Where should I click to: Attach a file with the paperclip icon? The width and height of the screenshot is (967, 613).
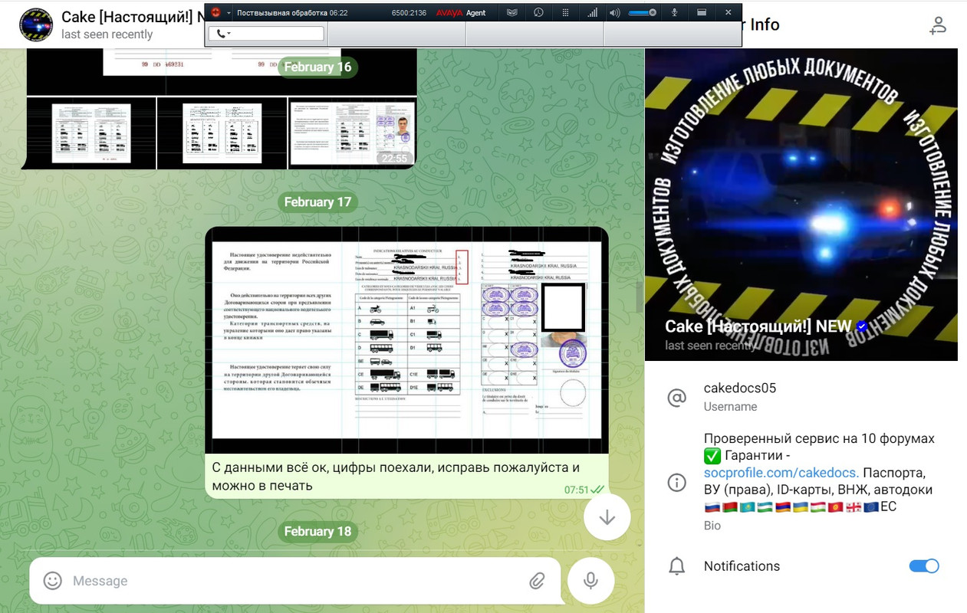point(537,581)
